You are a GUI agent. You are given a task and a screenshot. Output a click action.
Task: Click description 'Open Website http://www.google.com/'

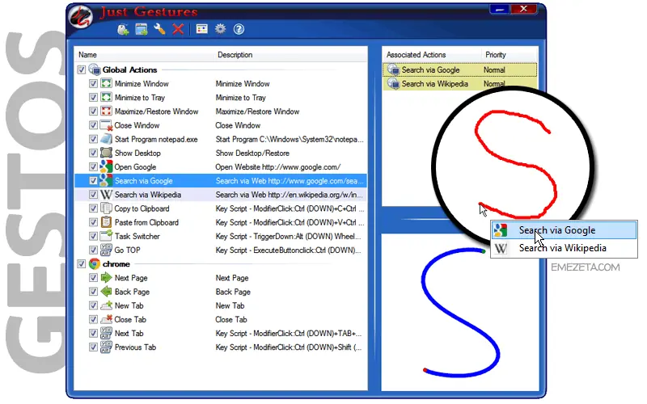coord(277,167)
